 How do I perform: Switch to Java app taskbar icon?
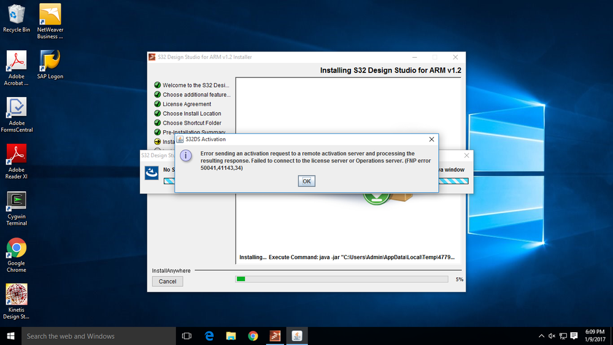[297, 336]
